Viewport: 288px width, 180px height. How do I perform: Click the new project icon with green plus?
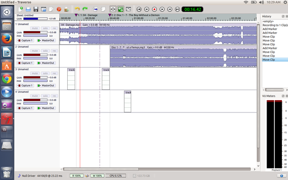(x=21, y=9)
